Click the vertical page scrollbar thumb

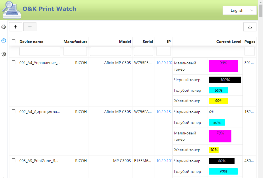260,11
